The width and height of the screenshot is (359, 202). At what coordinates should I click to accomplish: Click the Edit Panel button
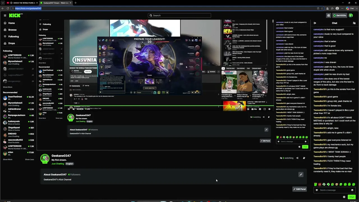(x=300, y=189)
